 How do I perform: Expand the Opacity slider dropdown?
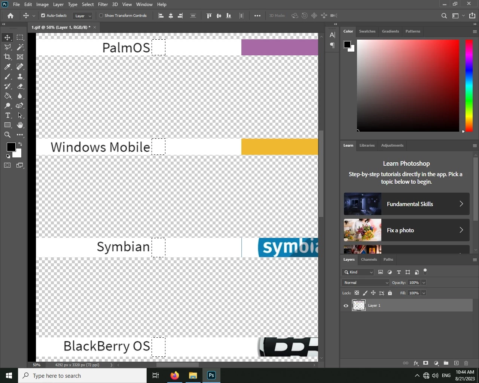(424, 283)
